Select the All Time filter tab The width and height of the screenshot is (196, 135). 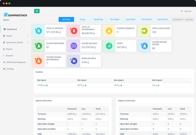(66, 19)
